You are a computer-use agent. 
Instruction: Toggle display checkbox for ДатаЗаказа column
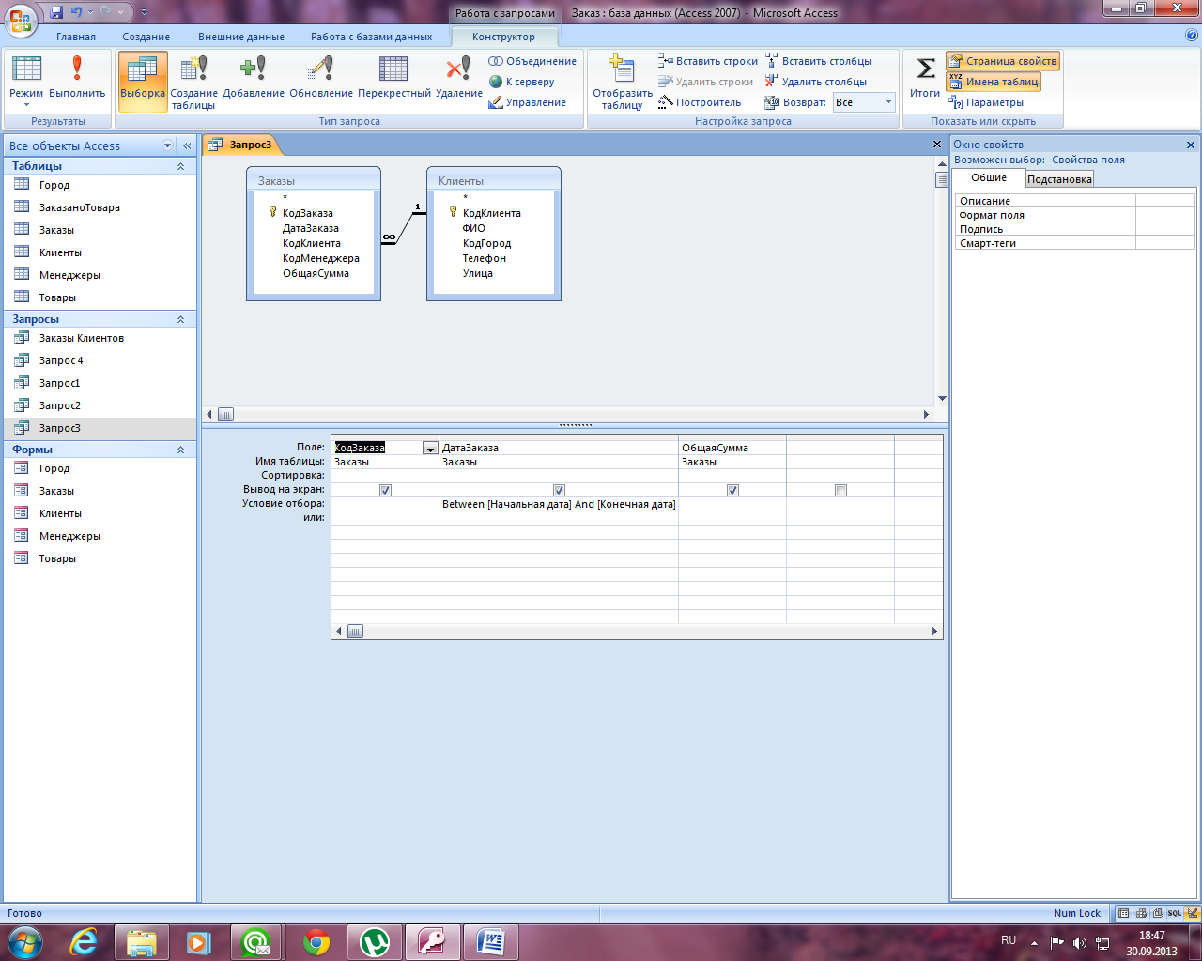(x=559, y=490)
